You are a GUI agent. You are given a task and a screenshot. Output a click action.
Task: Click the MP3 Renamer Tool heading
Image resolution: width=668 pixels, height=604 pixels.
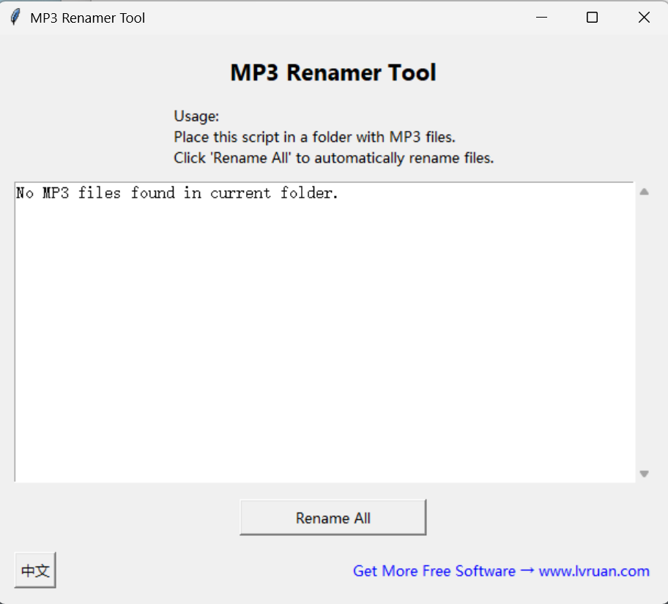click(333, 72)
